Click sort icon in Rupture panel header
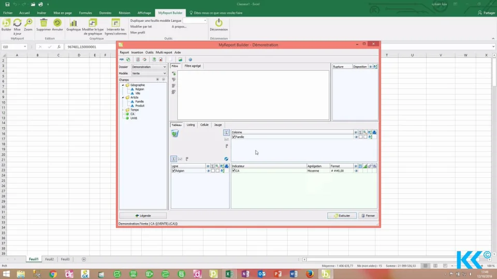 tap(375, 67)
